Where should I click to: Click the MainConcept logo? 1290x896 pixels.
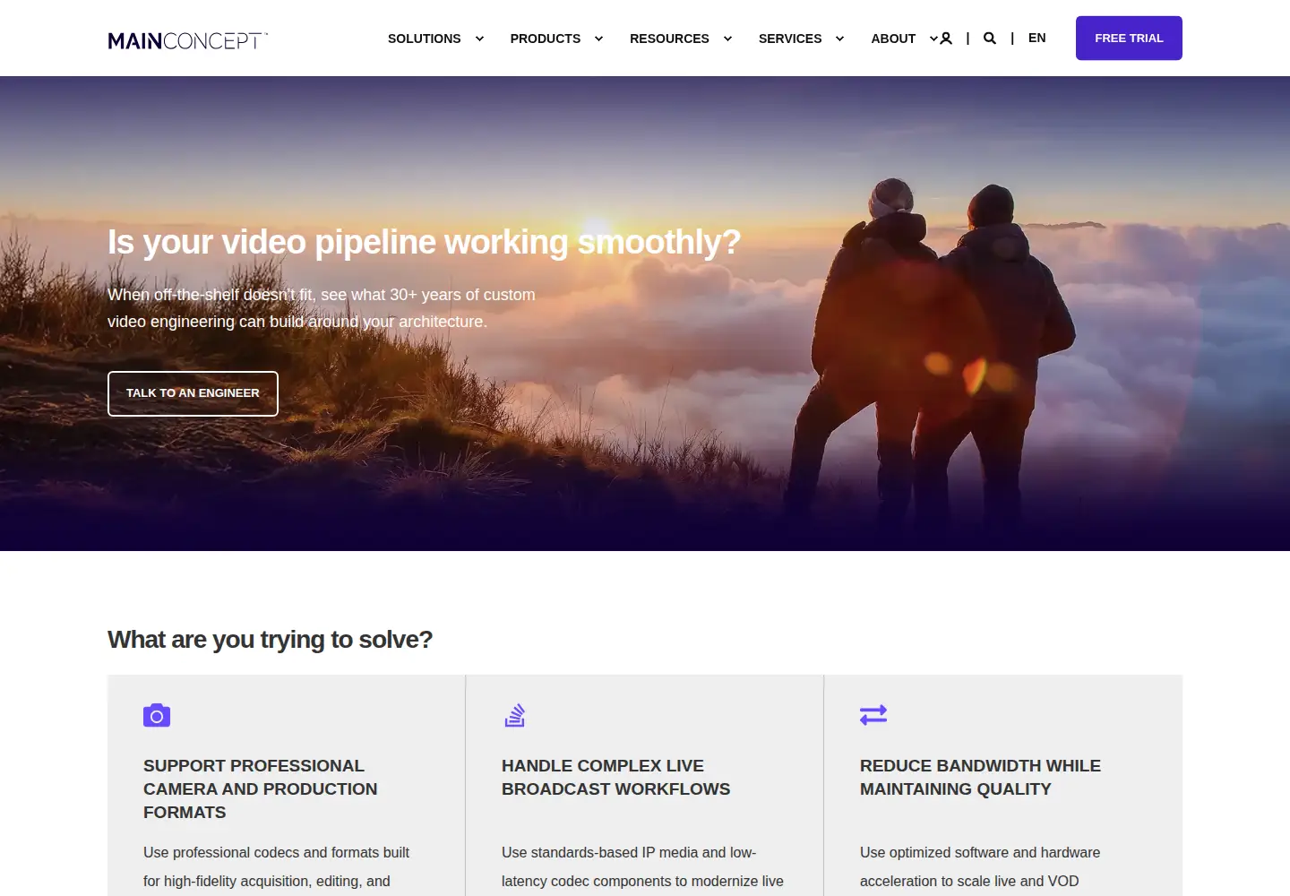coord(187,40)
